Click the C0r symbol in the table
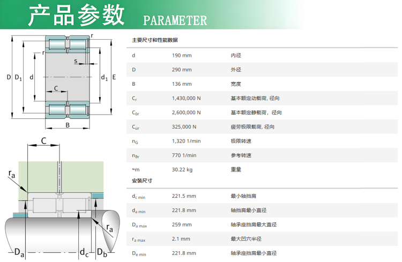This screenshot has width=402, height=262. pos(136,113)
